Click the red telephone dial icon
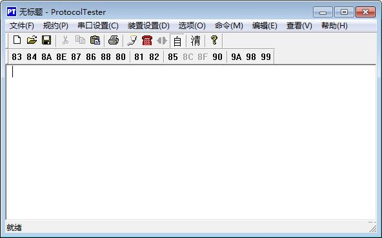 coord(147,41)
